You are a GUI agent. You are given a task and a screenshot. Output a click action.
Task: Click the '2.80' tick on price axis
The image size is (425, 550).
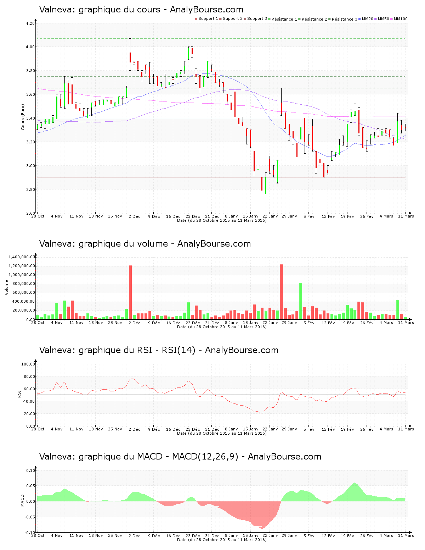[x=30, y=189]
